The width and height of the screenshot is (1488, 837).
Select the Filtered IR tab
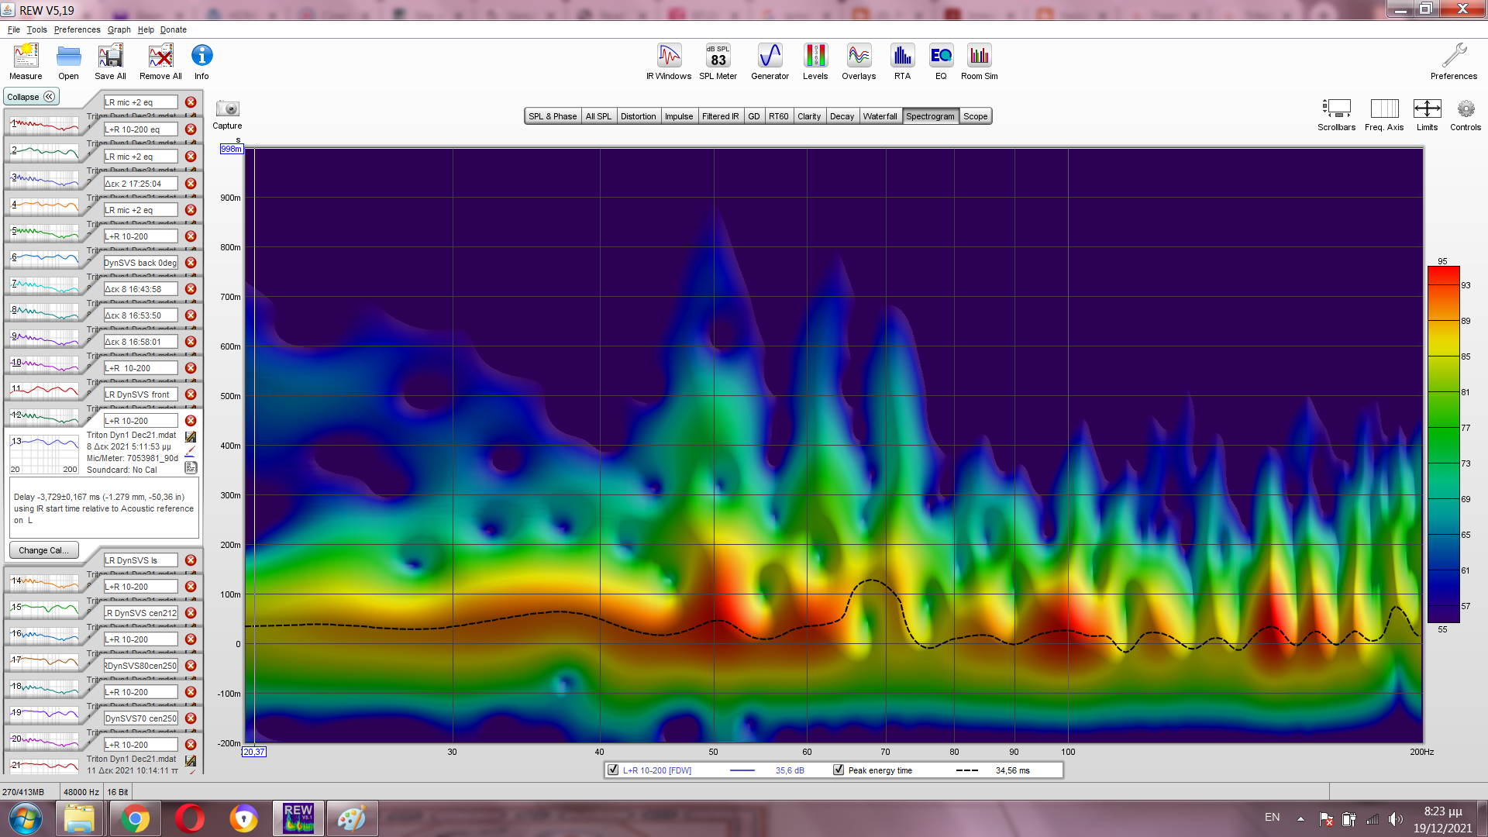tap(720, 116)
